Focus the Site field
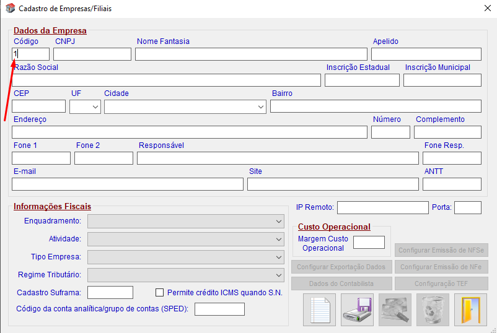 pyautogui.click(x=333, y=184)
